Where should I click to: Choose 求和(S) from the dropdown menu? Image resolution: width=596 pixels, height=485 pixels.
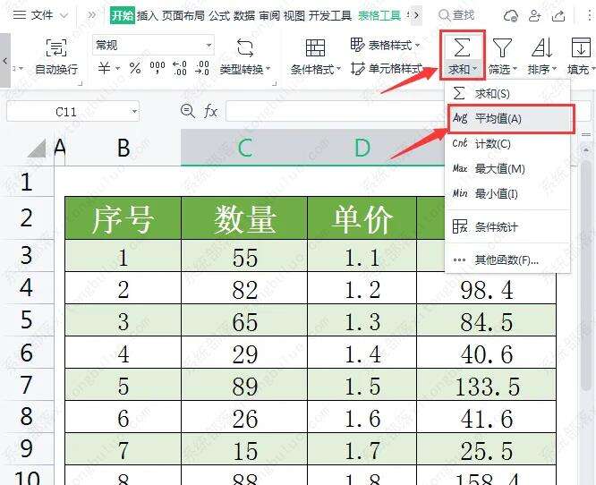(507, 93)
